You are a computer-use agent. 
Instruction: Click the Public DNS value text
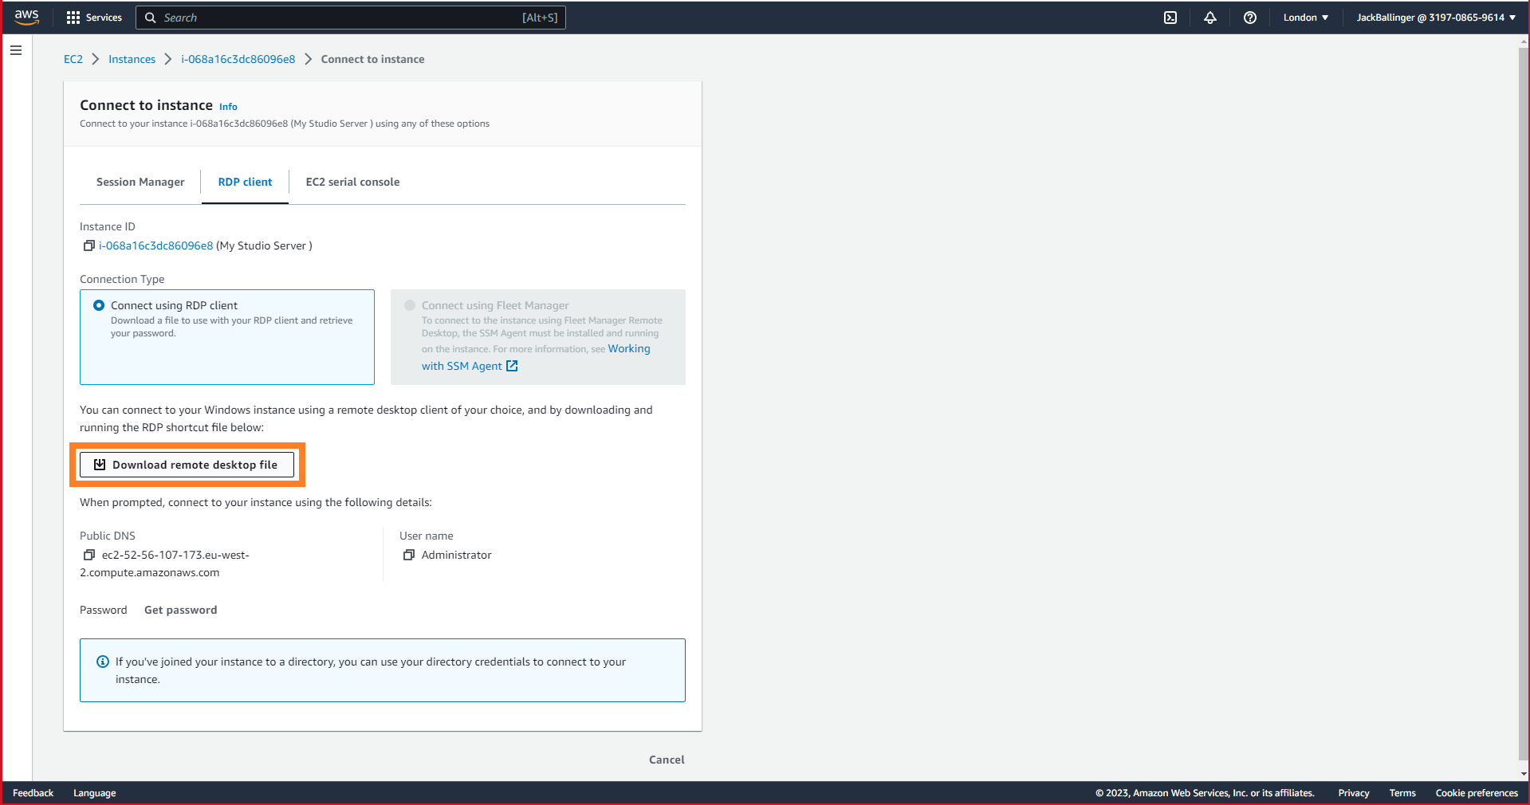tap(164, 563)
